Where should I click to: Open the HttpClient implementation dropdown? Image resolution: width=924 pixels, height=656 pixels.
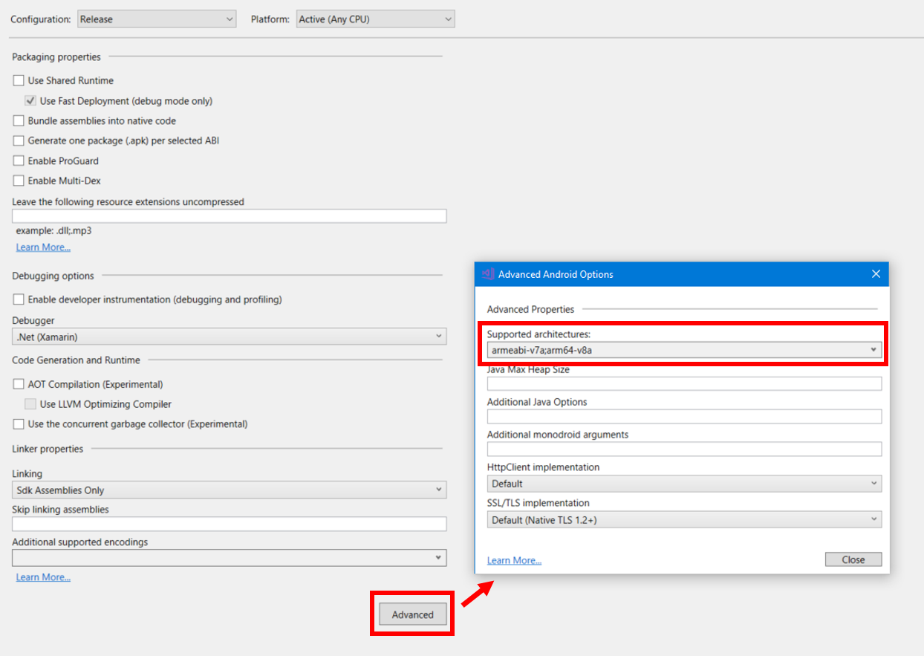click(x=683, y=484)
